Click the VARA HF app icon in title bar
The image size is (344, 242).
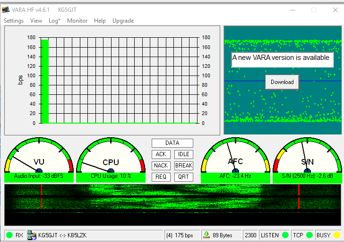6,10
